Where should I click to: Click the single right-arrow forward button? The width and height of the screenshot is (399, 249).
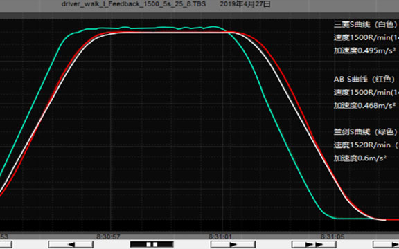[233, 244]
